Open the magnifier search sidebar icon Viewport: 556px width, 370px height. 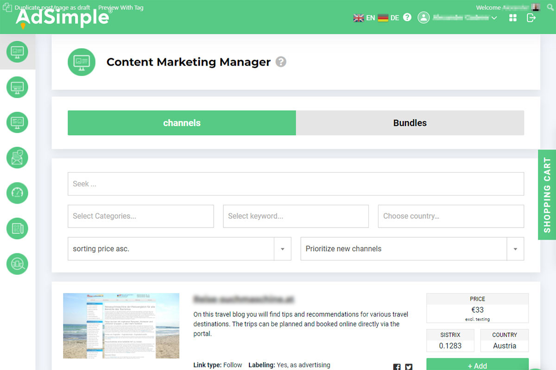click(17, 264)
